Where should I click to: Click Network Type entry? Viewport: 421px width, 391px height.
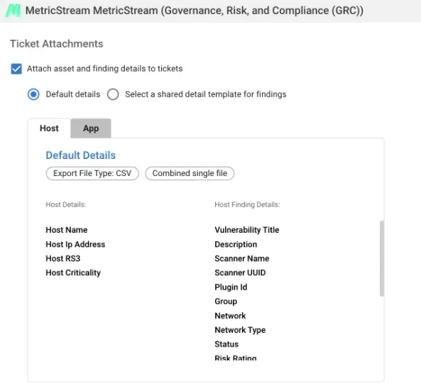240,330
